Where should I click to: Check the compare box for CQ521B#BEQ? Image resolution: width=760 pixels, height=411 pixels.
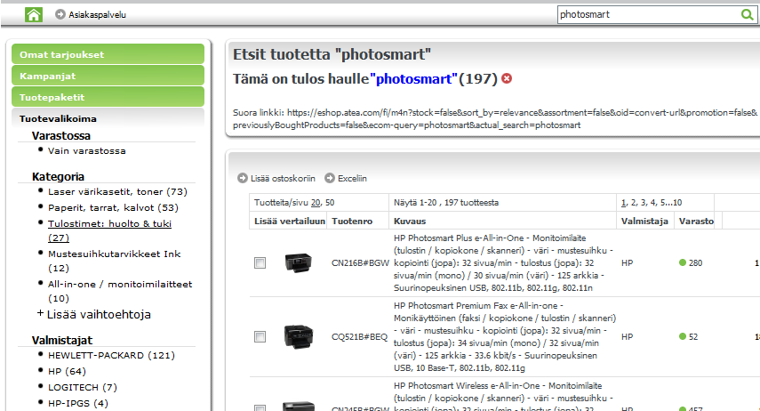(x=260, y=337)
